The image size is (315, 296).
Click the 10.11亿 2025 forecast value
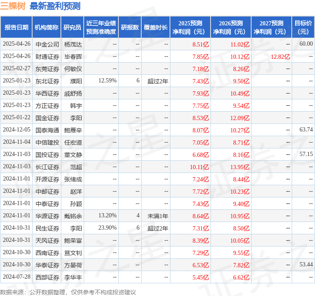pyautogui.click(x=199, y=167)
